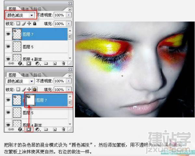The image size is (195, 156).
Task: Toggle lock image pixels brush in lower panel
Action: tap(24, 89)
